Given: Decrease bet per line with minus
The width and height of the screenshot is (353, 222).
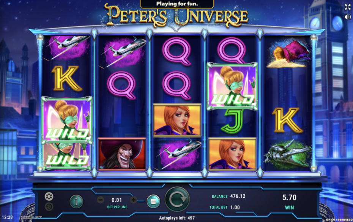Looking at the screenshot, I should (x=101, y=200).
